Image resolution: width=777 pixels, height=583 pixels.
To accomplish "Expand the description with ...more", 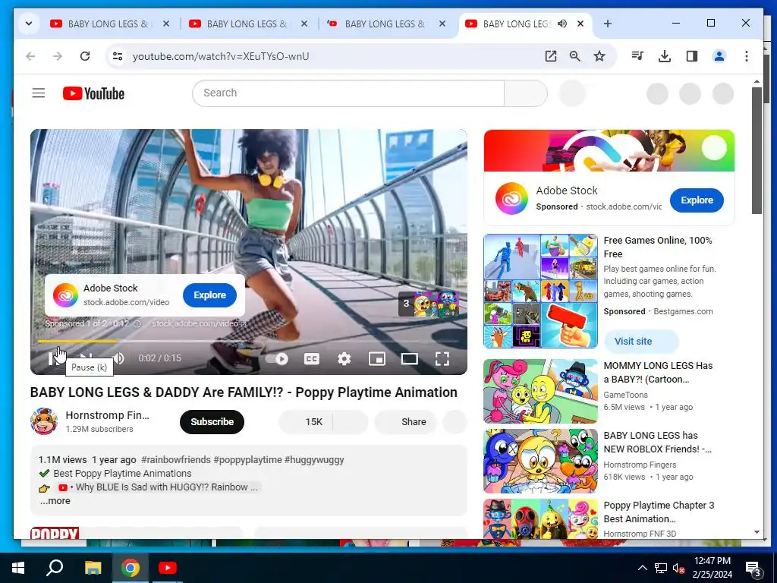I will [55, 501].
